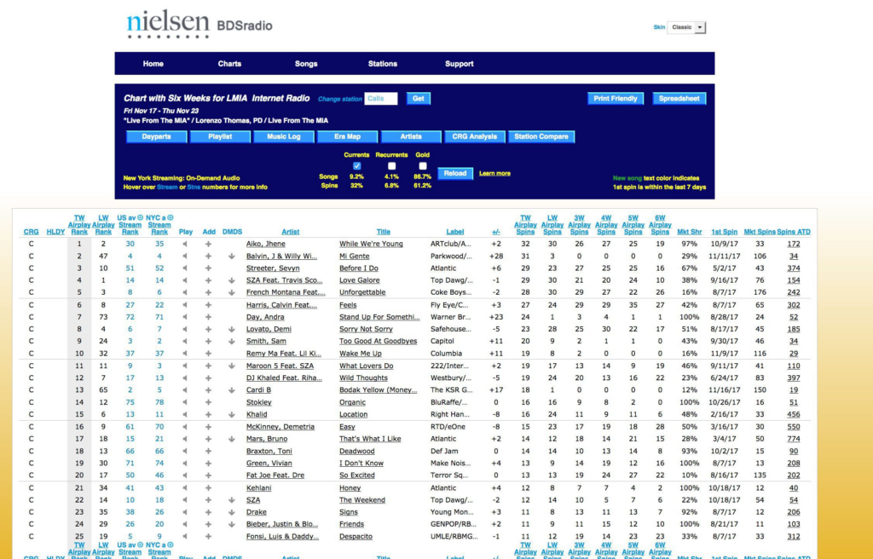Sort by the CRG column header
Screen dimensions: 873x559
(x=32, y=232)
